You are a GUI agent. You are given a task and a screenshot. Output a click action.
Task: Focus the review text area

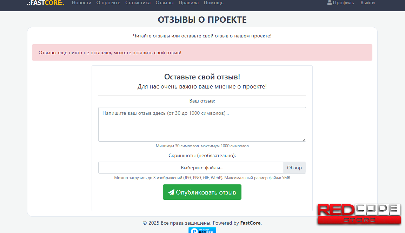tap(202, 124)
